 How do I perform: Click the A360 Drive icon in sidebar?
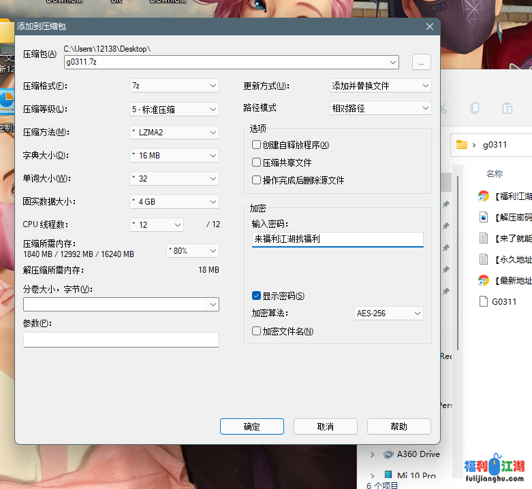[388, 454]
